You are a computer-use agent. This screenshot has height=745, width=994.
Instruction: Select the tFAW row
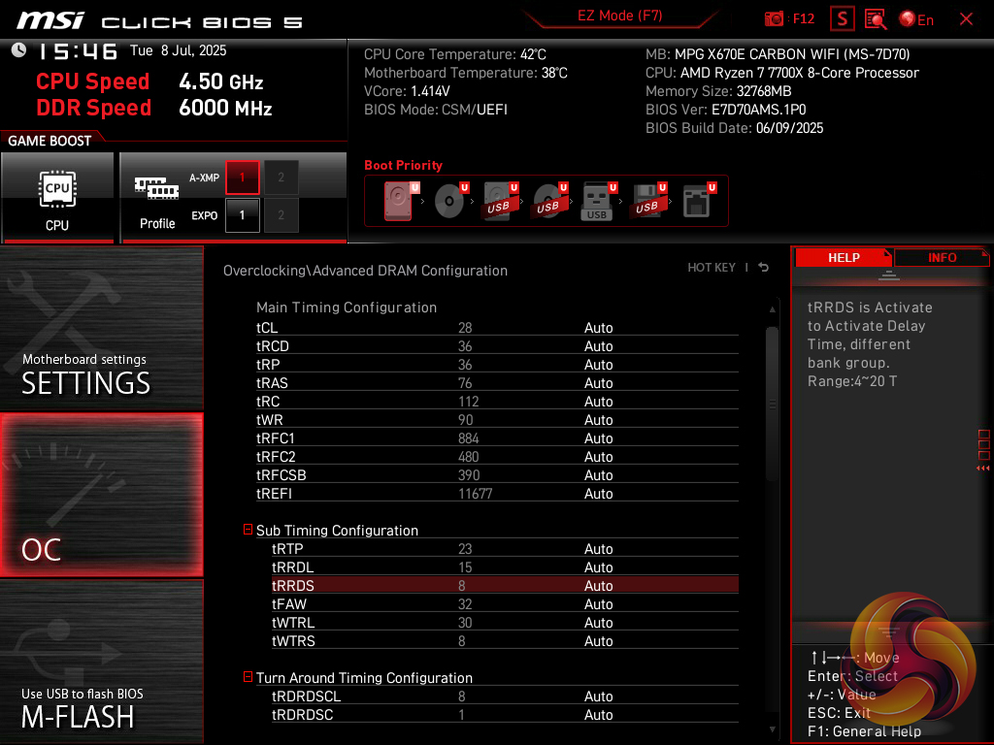point(505,603)
